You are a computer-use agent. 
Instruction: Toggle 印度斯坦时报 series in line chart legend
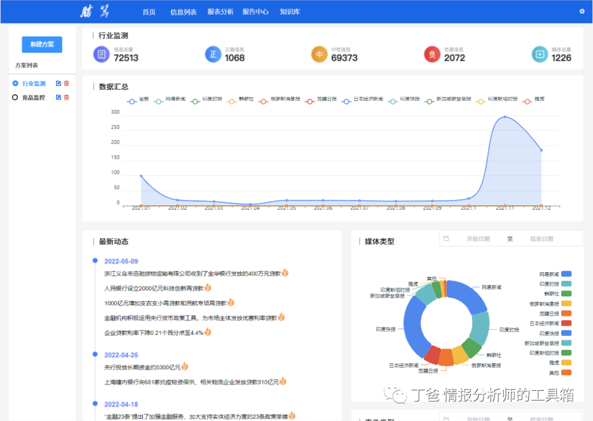(496, 100)
